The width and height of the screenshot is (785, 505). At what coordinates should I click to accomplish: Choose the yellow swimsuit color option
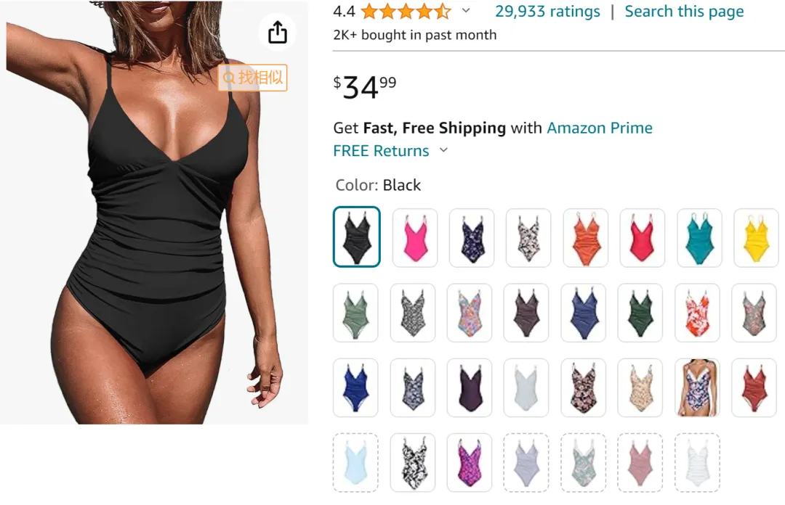point(756,237)
